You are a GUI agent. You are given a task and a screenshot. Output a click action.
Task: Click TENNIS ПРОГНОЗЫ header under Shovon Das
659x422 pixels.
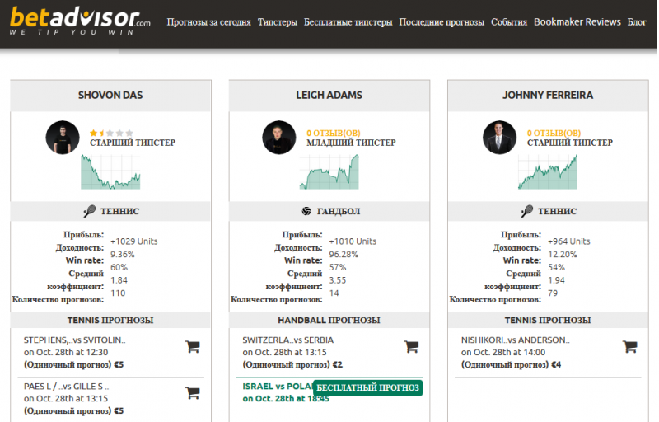110,321
